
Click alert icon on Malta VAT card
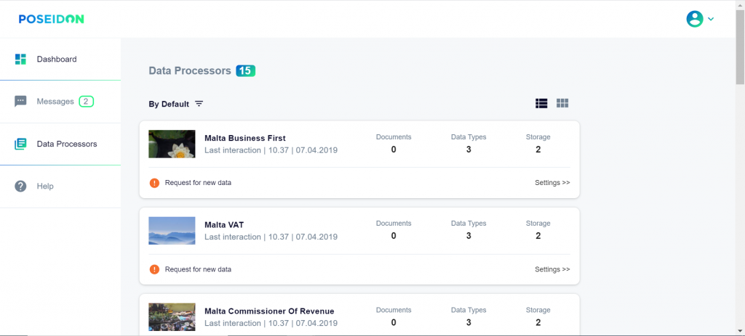pos(154,269)
